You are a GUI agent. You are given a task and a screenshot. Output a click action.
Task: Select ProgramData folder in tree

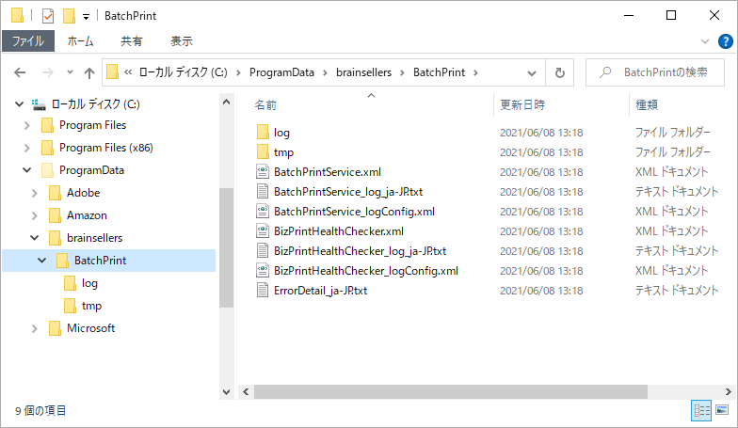click(x=91, y=170)
